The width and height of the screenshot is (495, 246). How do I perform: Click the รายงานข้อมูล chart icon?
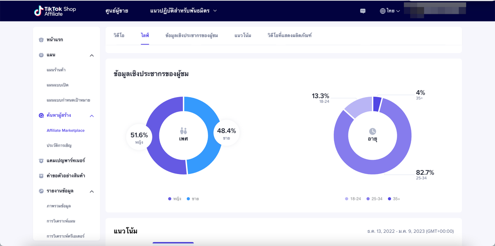click(x=41, y=191)
